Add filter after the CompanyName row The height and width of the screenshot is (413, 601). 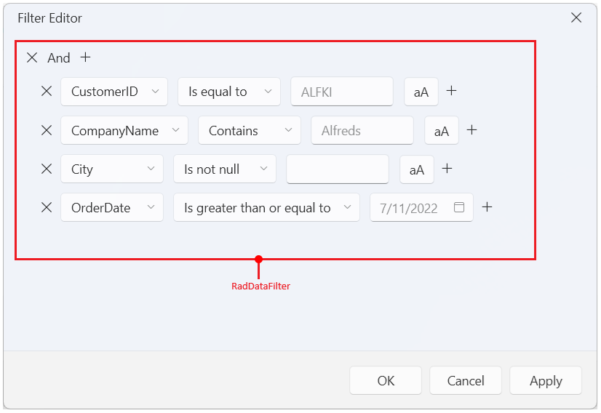[471, 130]
